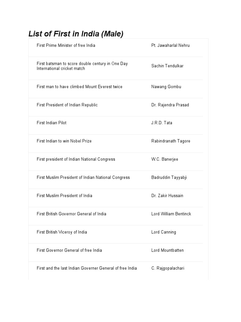Click the 'First Indian Pilot' entry
Screen dimensions: 241x322
point(51,123)
